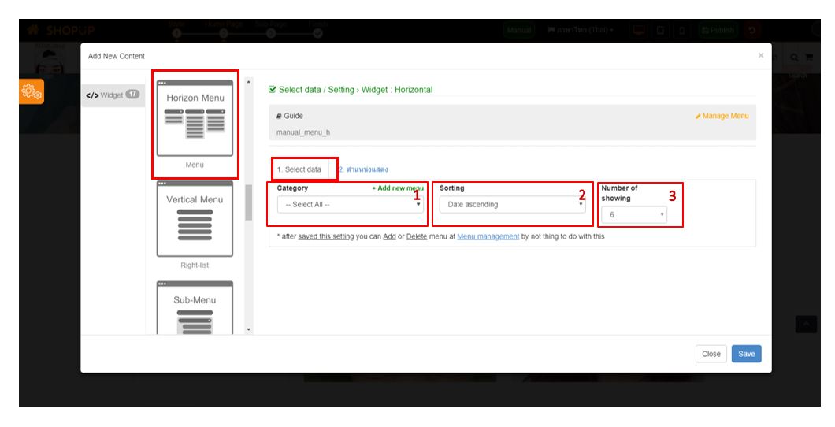The height and width of the screenshot is (427, 835).
Task: Select the Horizon Menu widget thumbnail
Action: click(x=195, y=117)
